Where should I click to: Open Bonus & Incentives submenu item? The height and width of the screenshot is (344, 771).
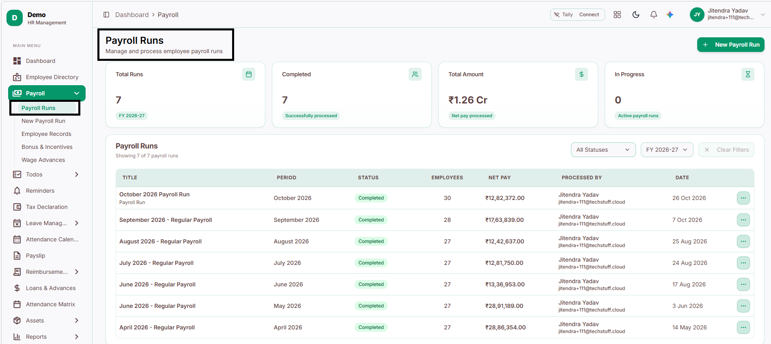[x=47, y=147]
